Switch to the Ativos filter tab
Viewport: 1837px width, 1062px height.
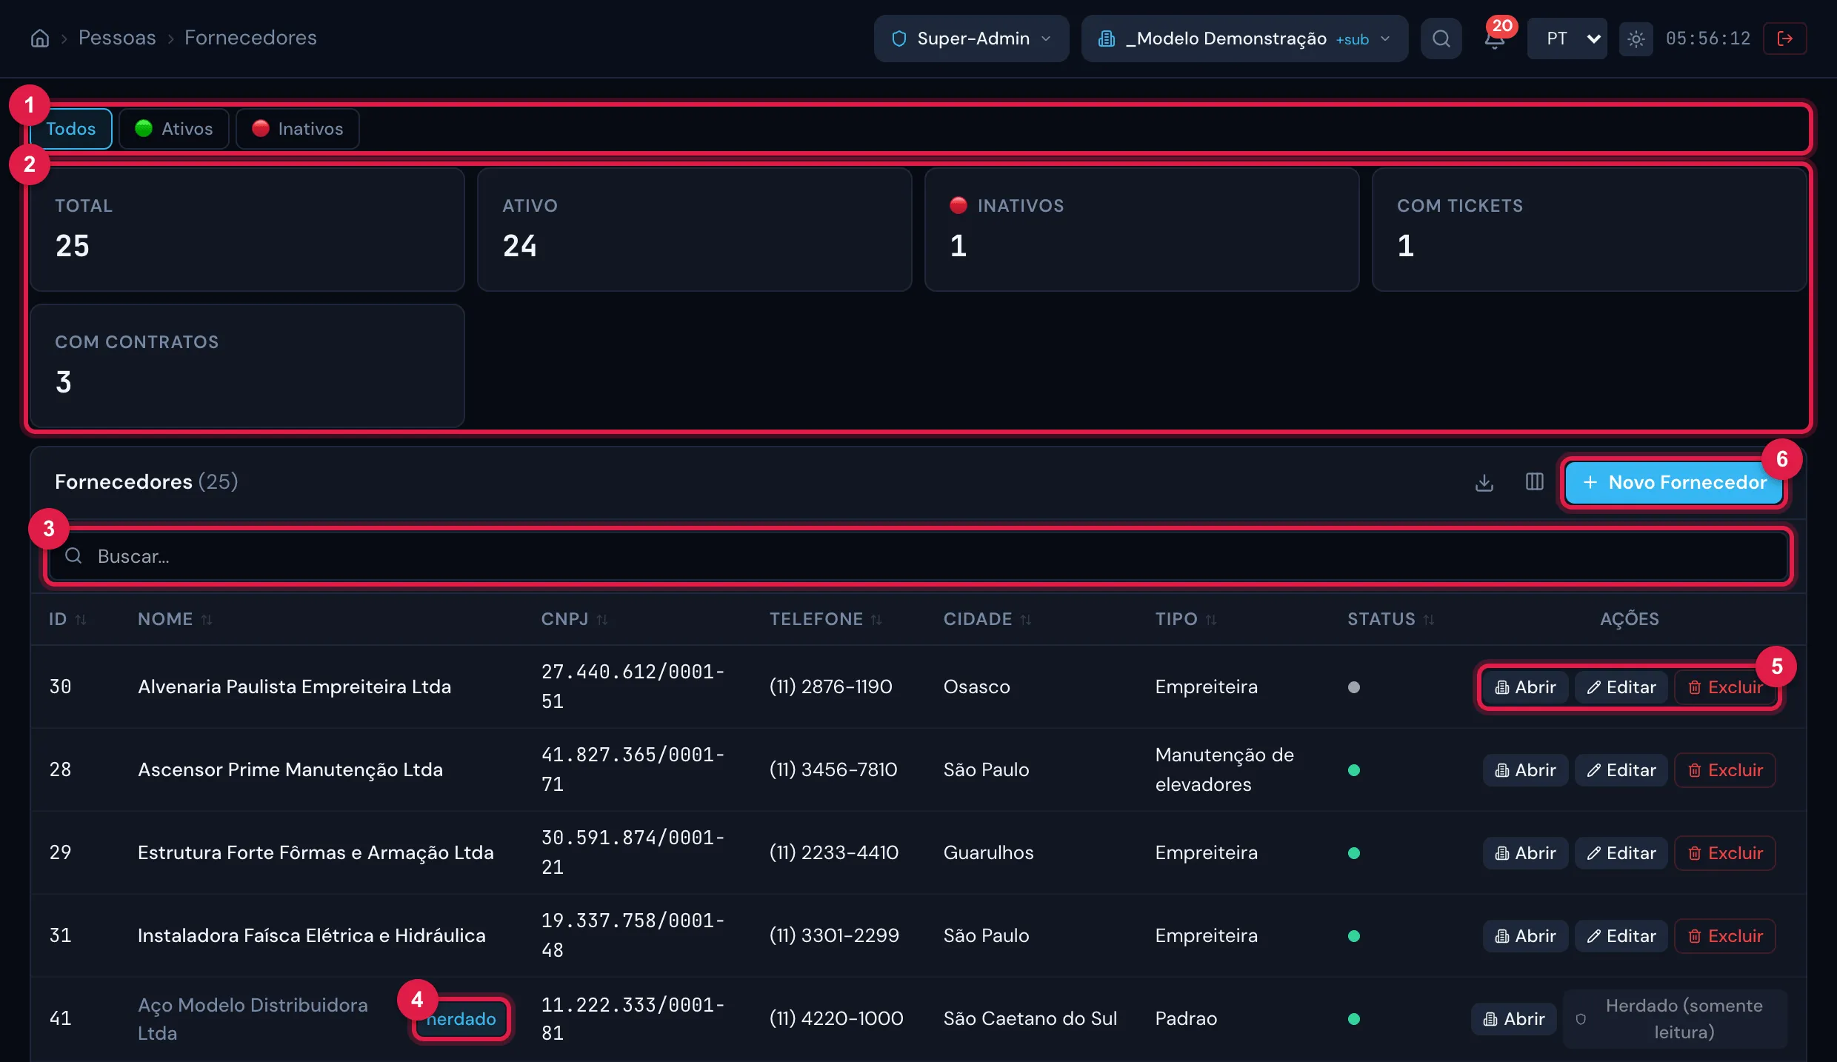(174, 129)
